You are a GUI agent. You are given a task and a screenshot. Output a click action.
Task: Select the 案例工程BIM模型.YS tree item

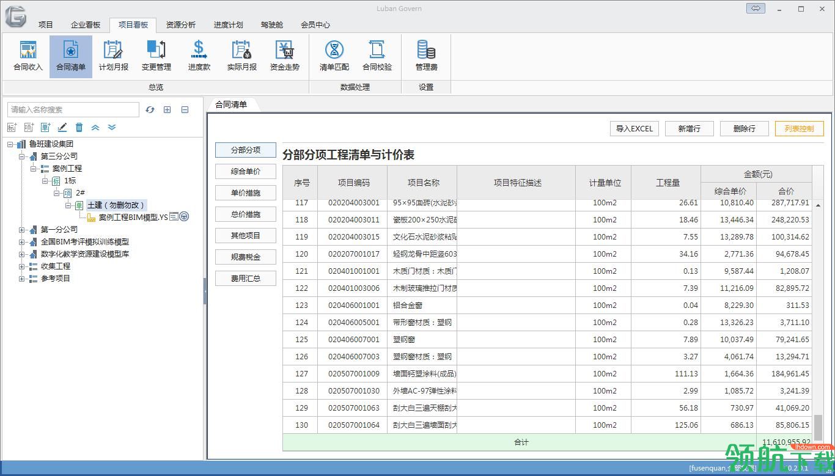coord(133,218)
